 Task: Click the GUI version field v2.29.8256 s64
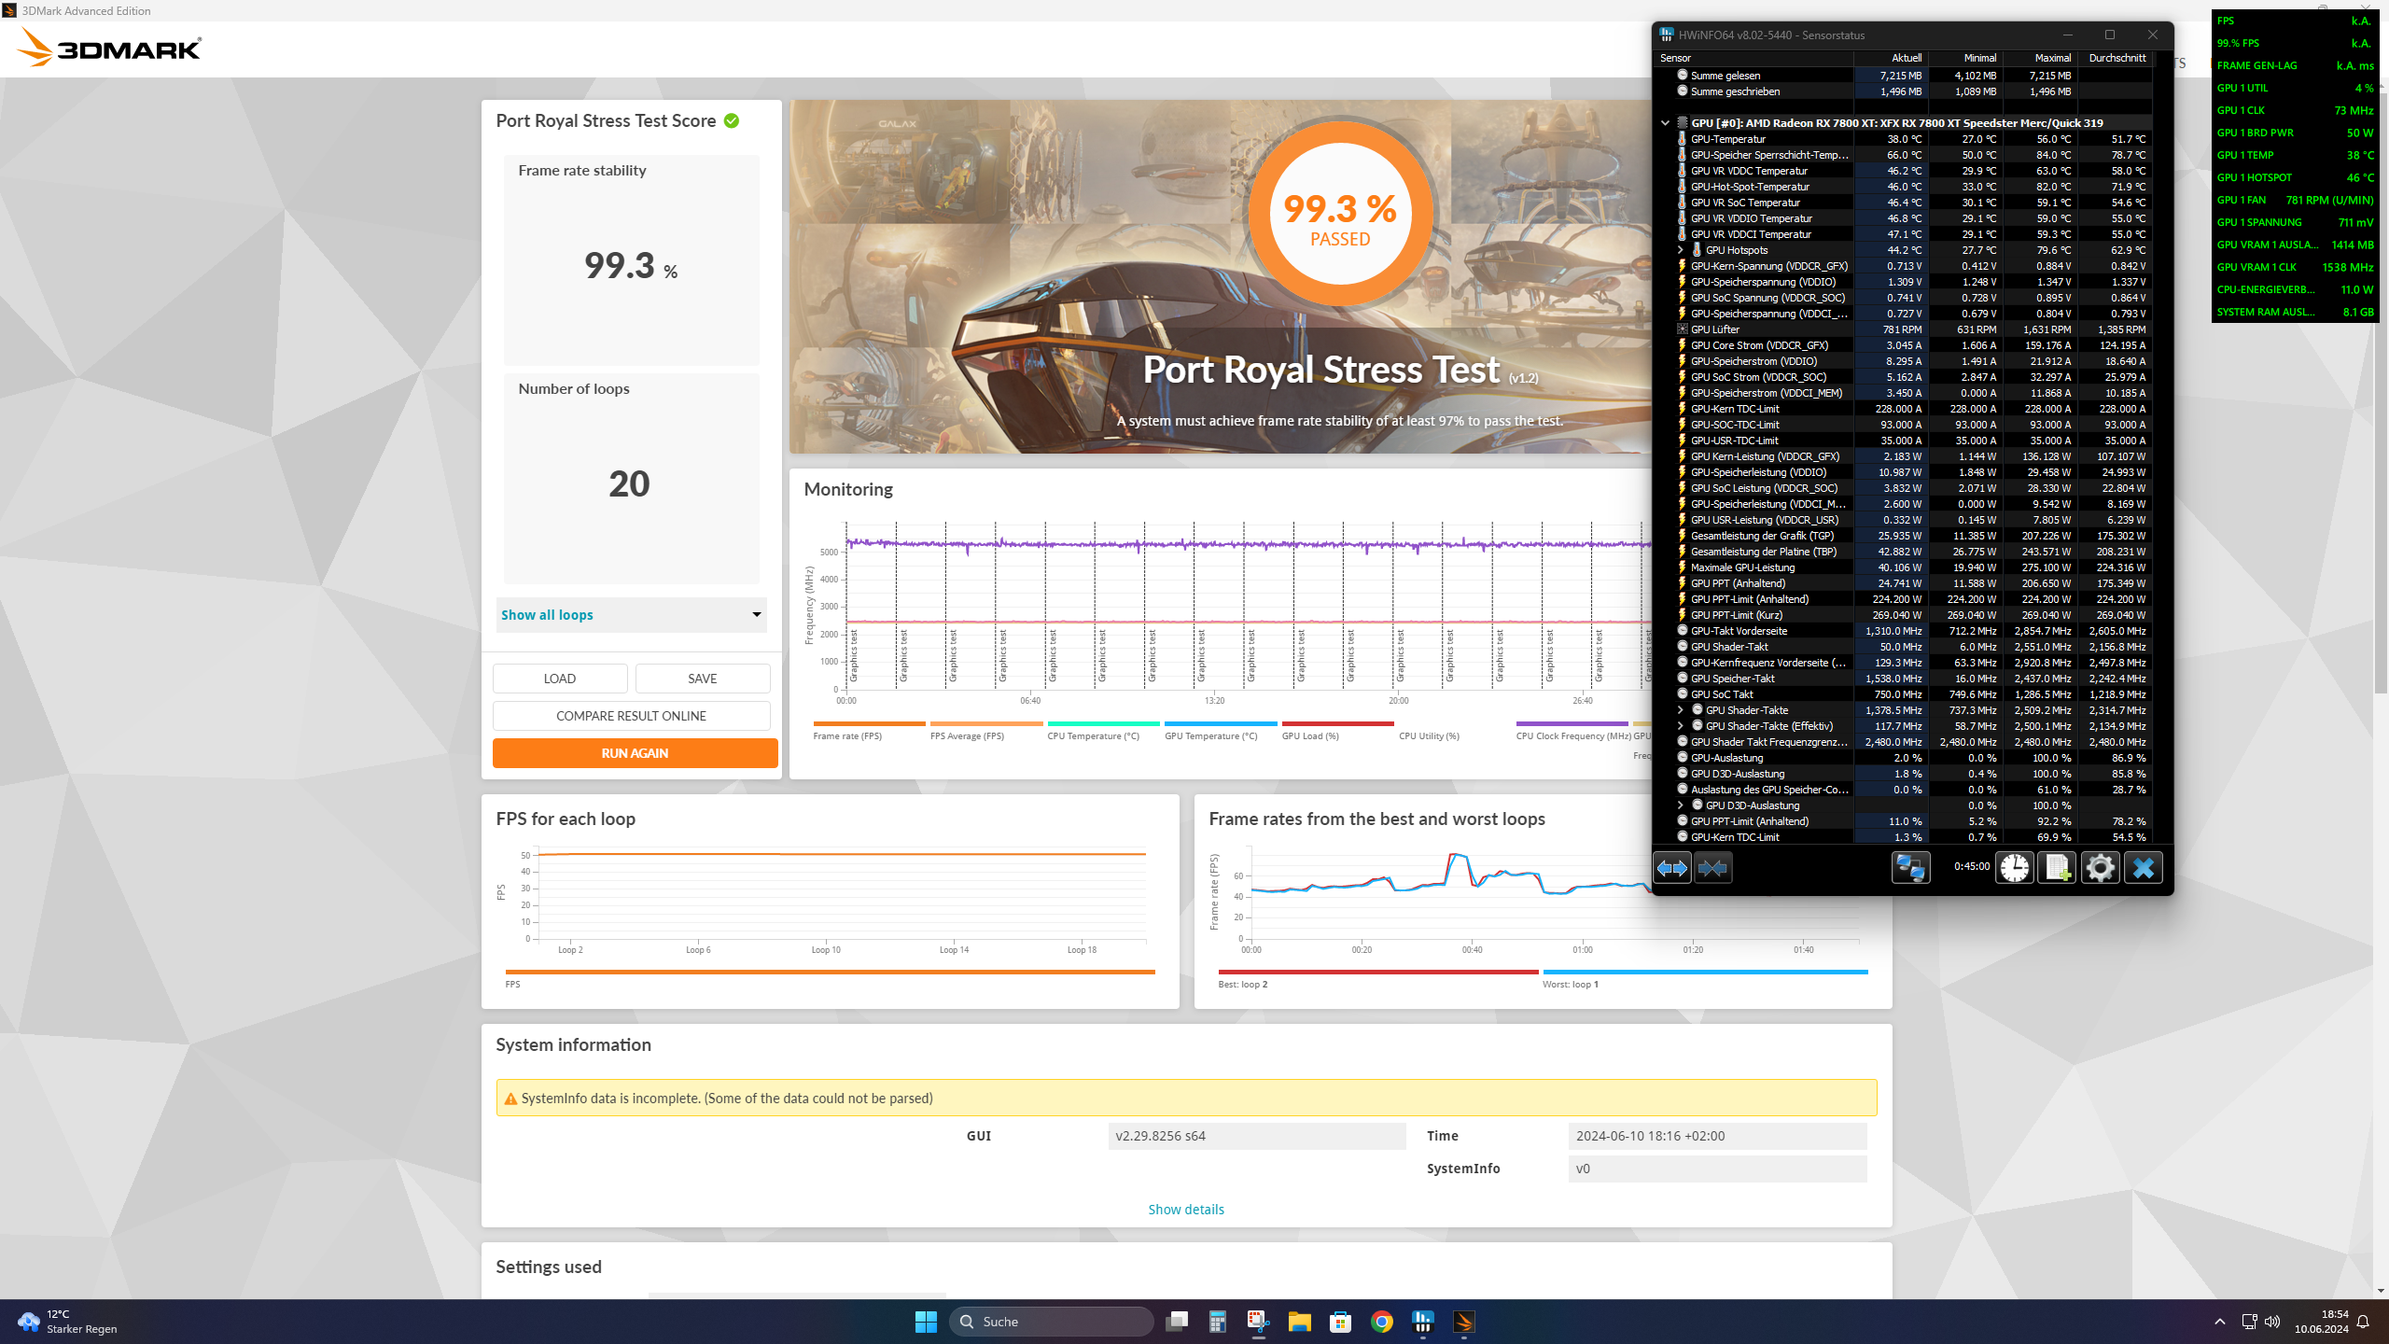pos(1257,1136)
